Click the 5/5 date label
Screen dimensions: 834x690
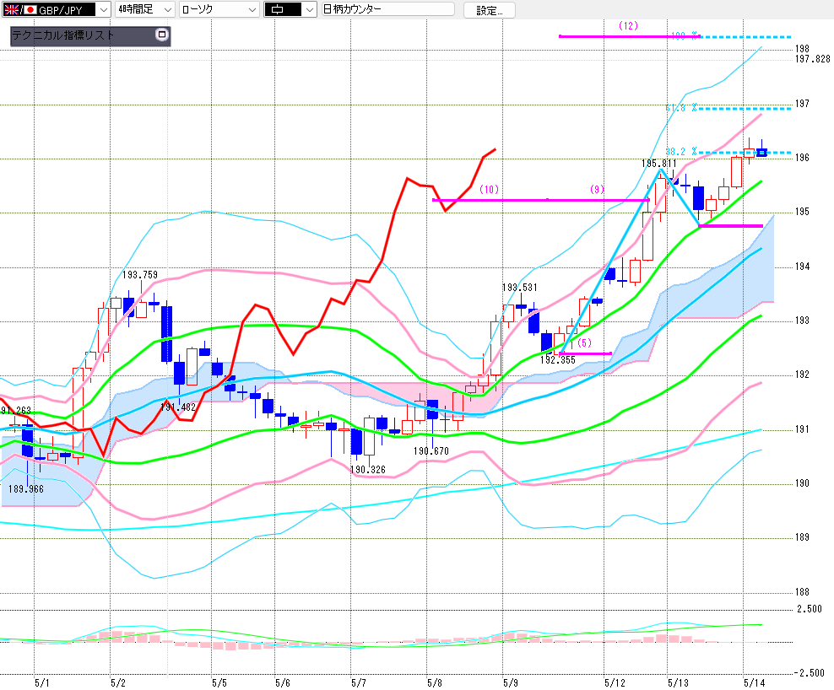pos(219,683)
